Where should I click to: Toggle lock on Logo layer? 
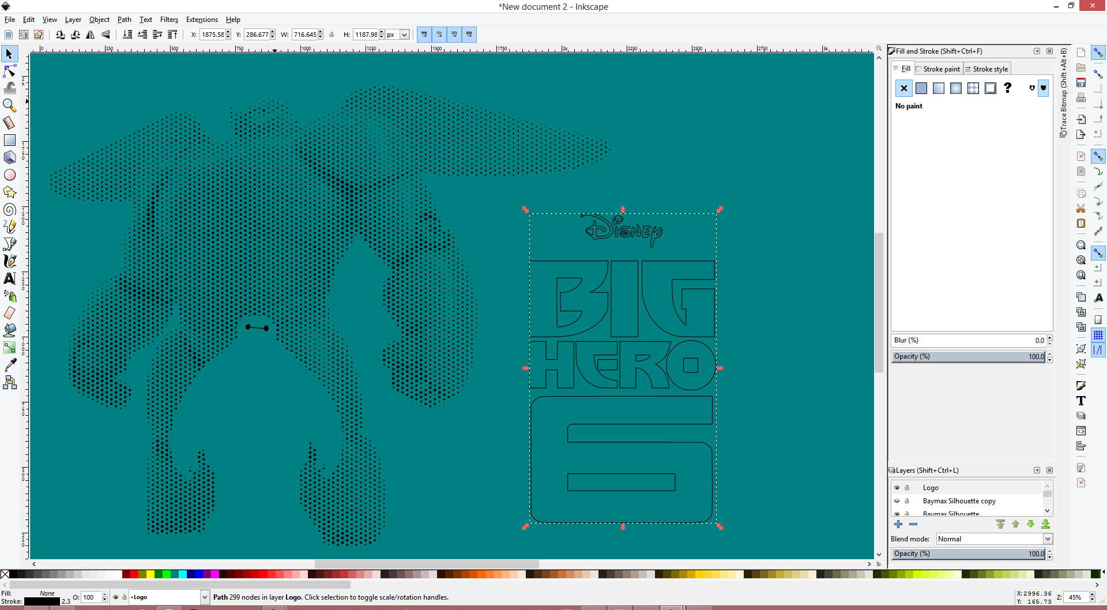click(x=906, y=488)
